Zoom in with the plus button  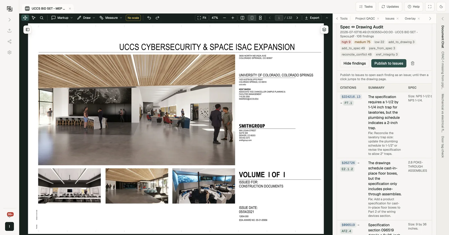[x=233, y=18]
